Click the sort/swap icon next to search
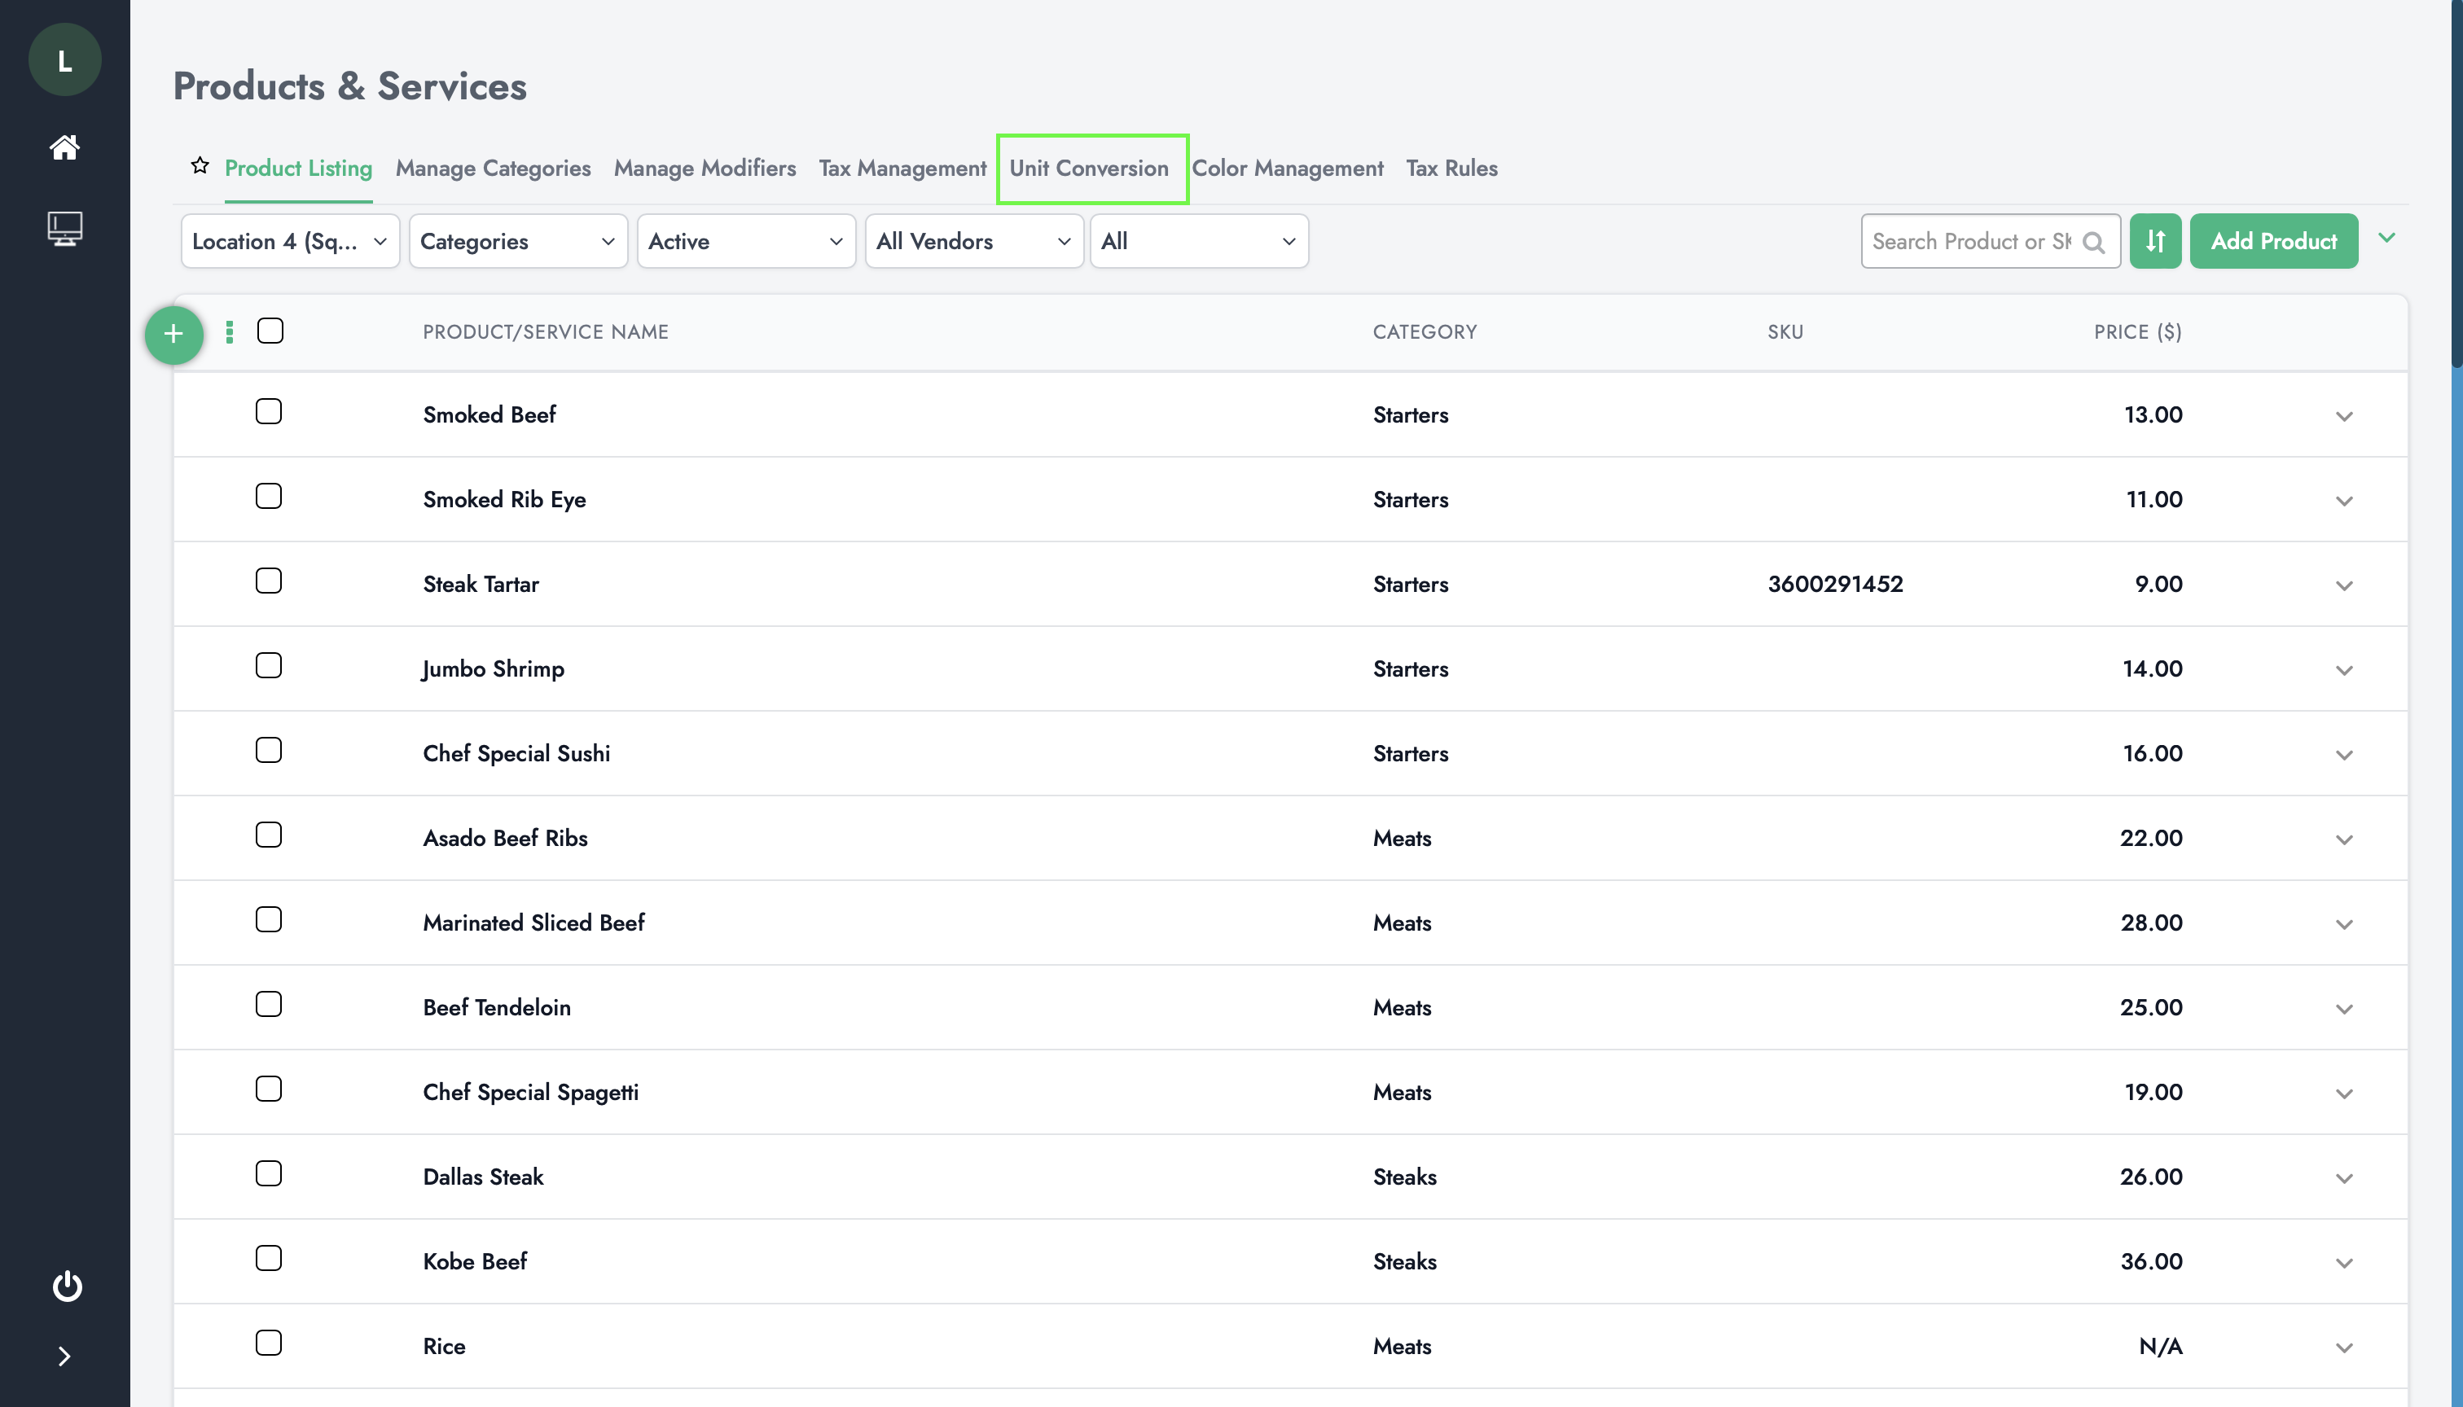 (x=2155, y=240)
